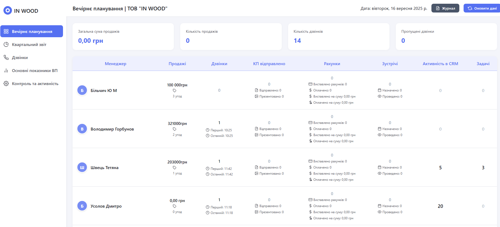Select Вечірнє планування in the sidebar

click(x=32, y=31)
